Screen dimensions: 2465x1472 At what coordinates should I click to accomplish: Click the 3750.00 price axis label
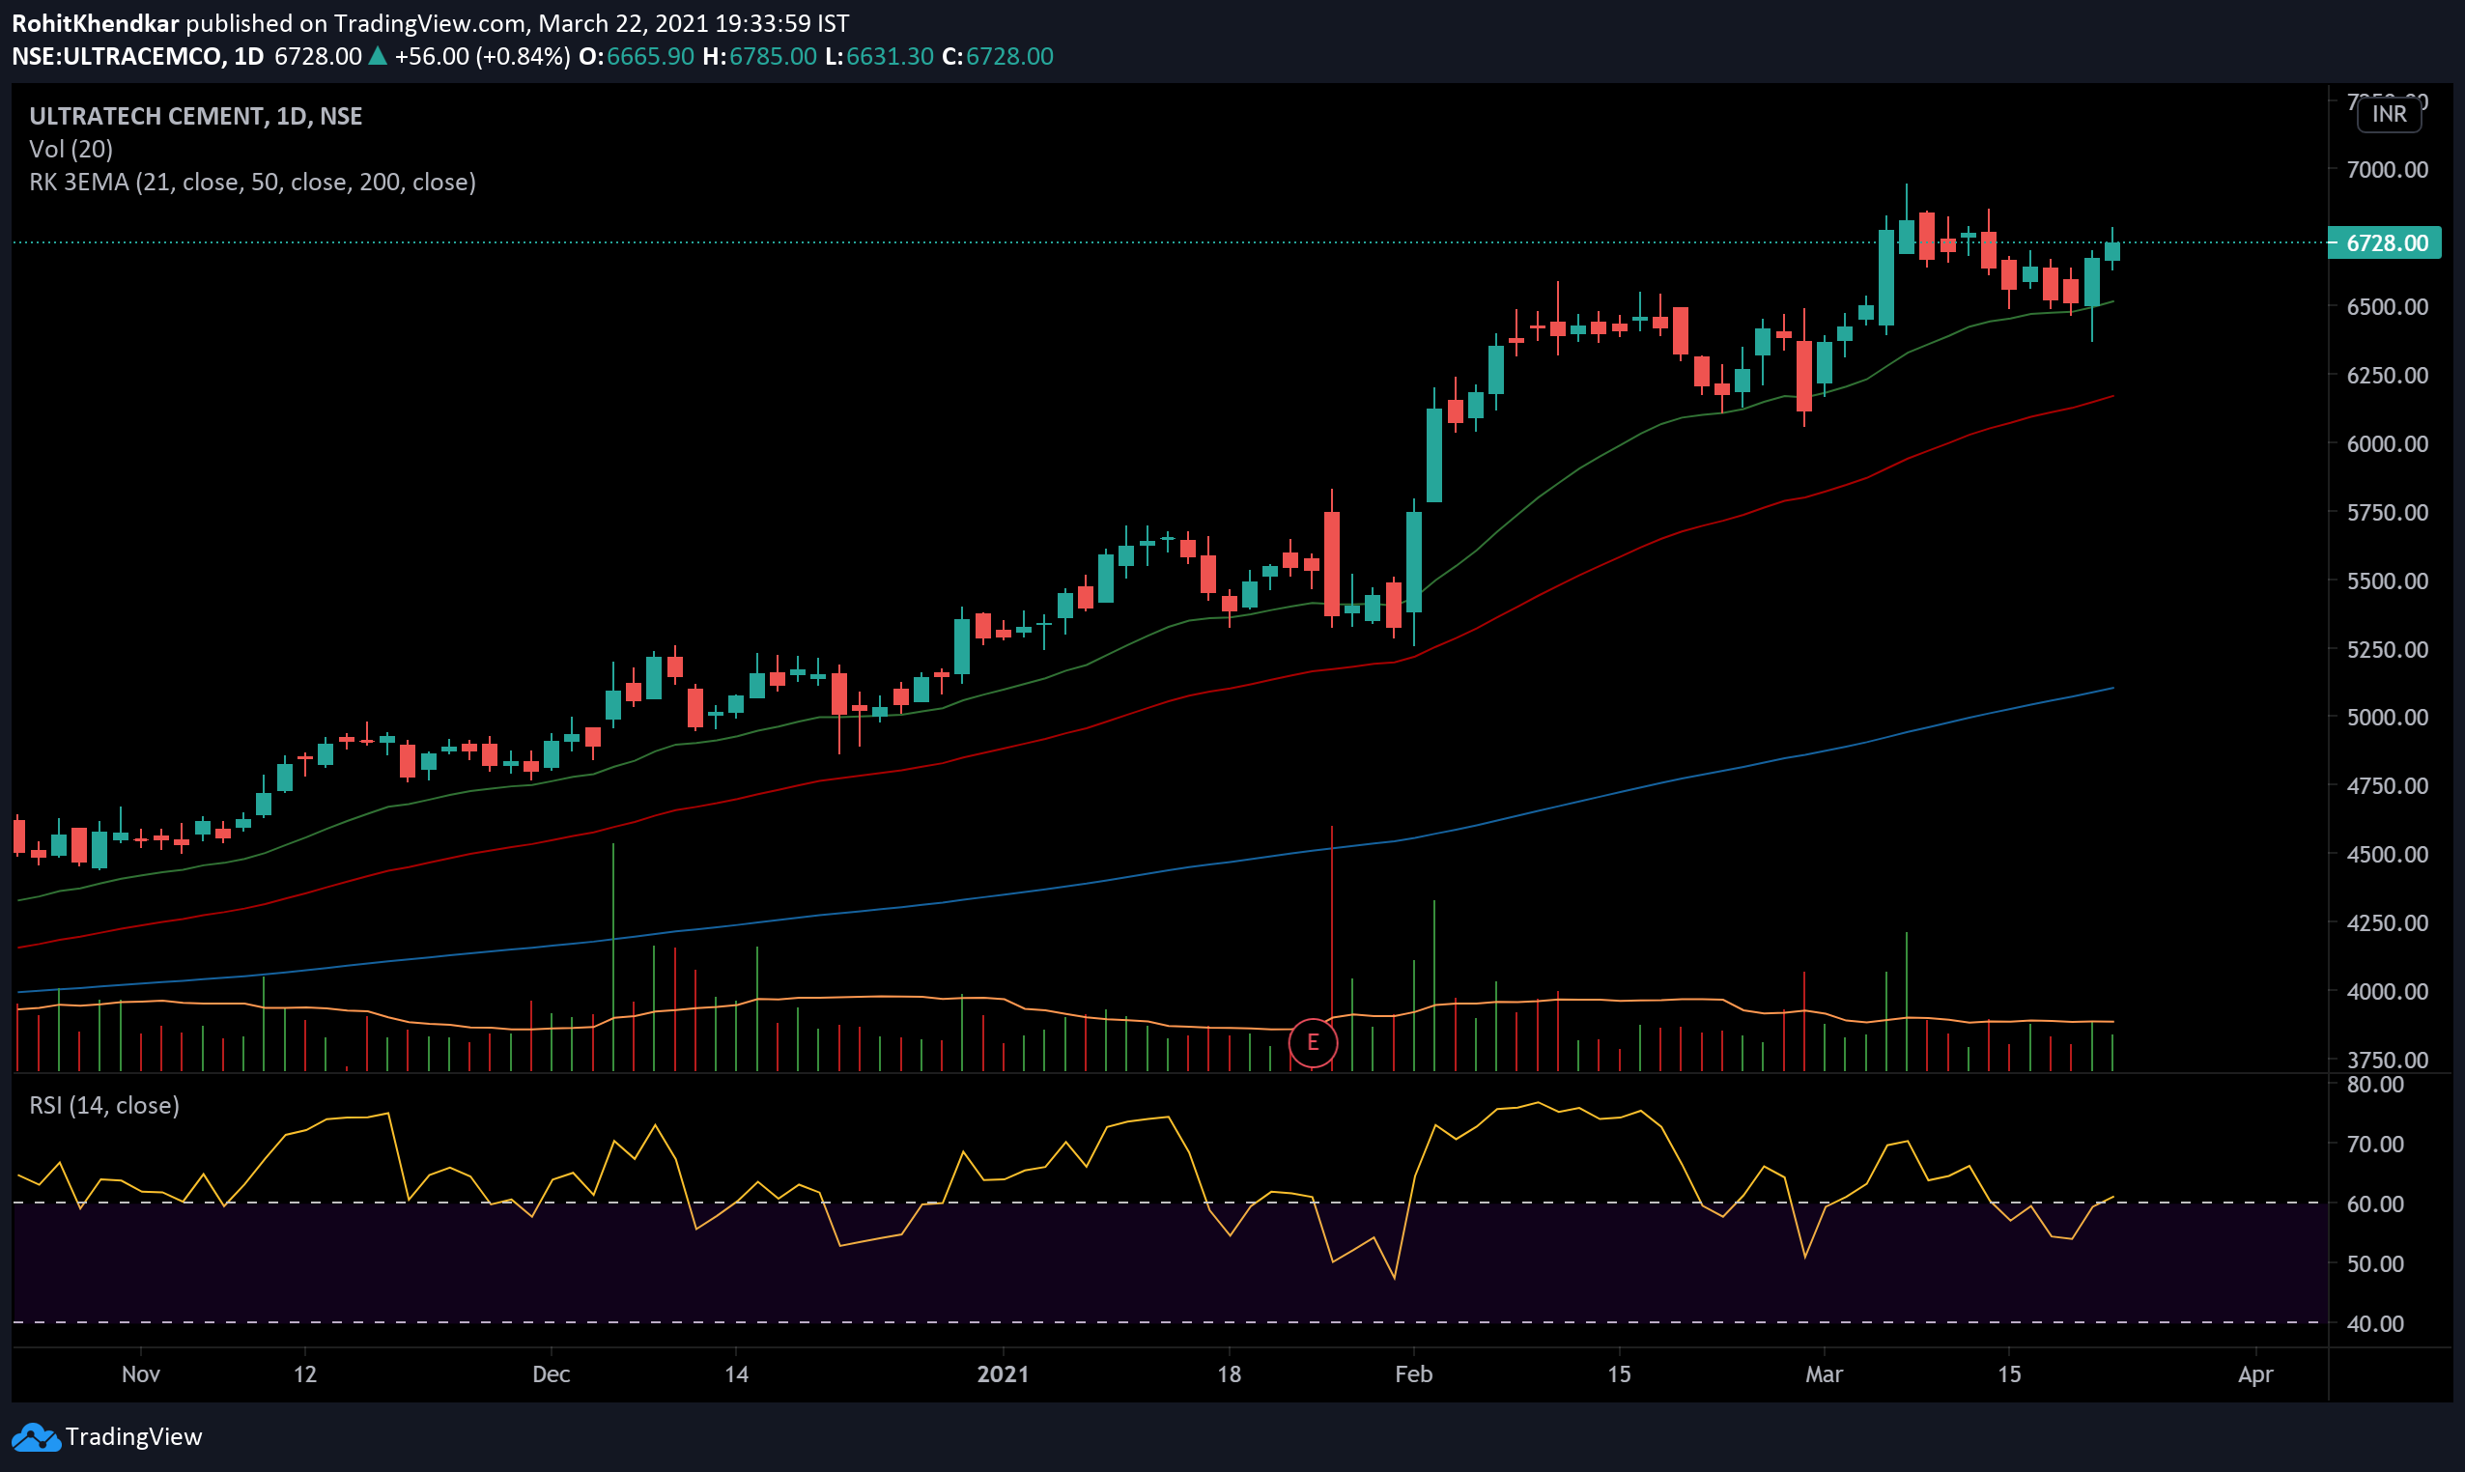coord(2387,1060)
